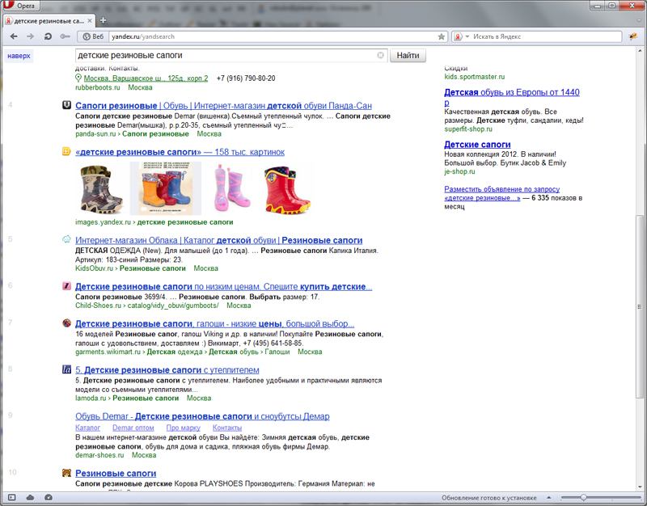Open the 'Сапоги резиновые | Обувь' Панда-Сан result
647x506 pixels.
[x=223, y=106]
